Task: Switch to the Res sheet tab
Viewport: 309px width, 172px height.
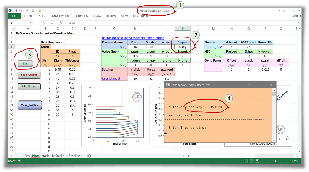Action: [x=27, y=156]
